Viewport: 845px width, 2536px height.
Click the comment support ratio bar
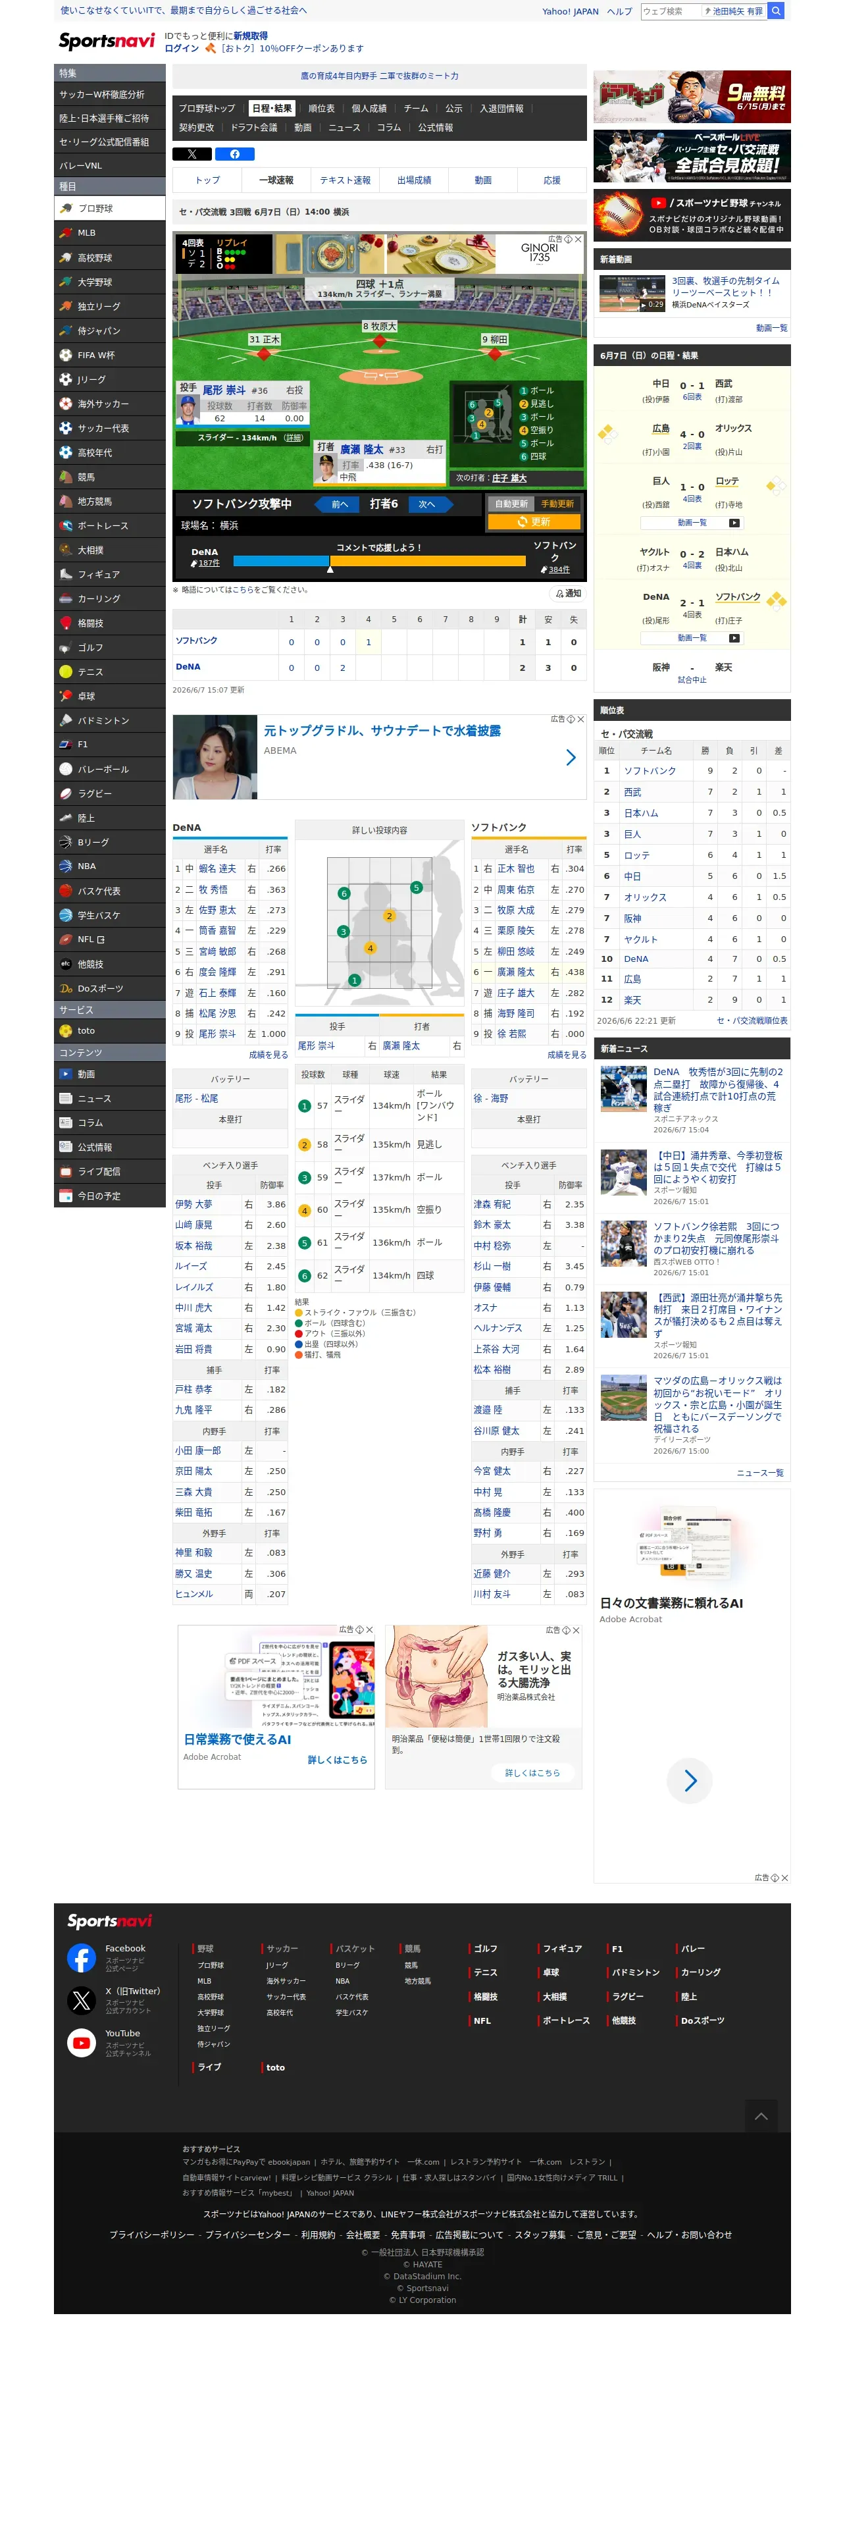pos(378,561)
